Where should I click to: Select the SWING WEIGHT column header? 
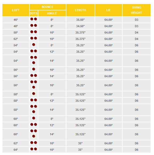(x=136, y=10)
